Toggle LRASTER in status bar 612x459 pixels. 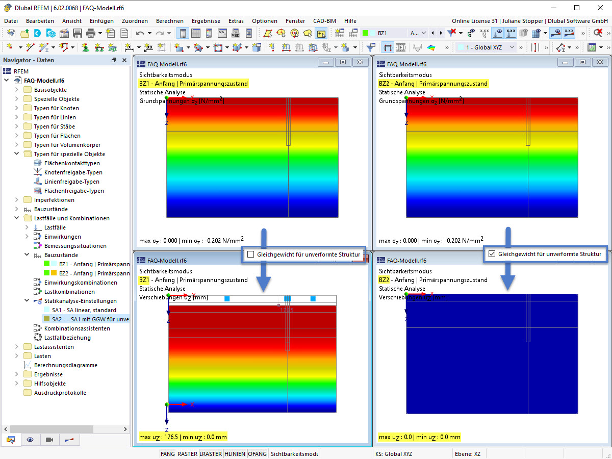(211, 453)
